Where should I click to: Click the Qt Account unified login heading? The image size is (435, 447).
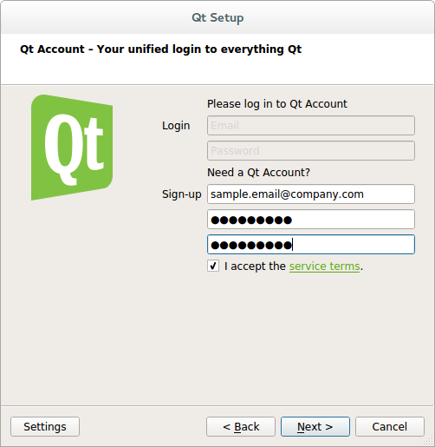[x=160, y=49]
